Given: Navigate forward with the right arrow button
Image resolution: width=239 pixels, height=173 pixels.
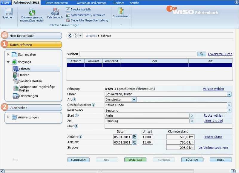Looking at the screenshot, I should click(x=76, y=35).
